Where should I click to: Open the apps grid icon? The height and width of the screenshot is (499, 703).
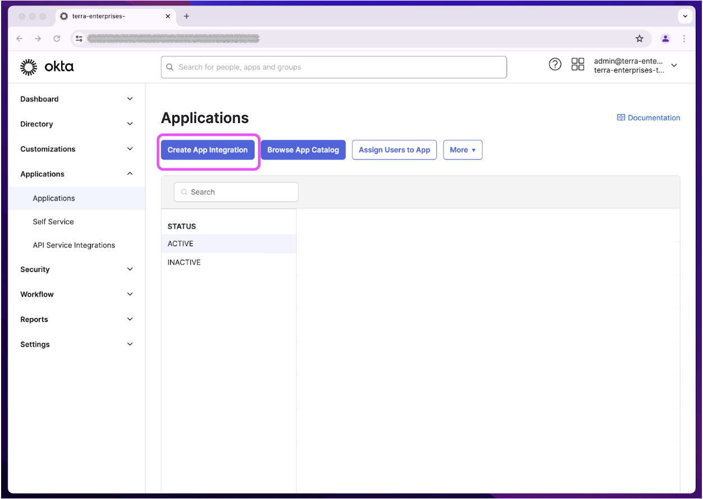tap(578, 64)
